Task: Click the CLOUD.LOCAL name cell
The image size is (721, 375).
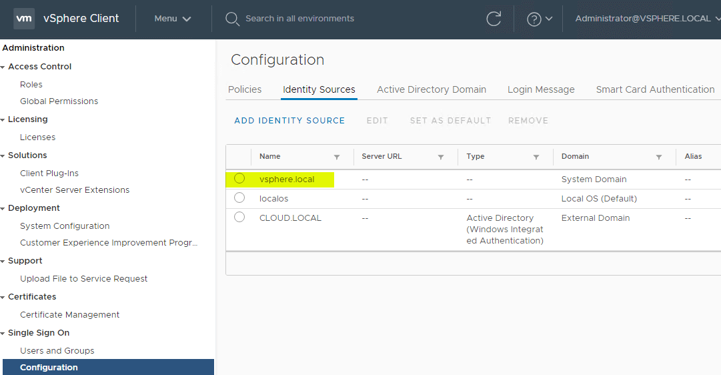Action: [290, 218]
